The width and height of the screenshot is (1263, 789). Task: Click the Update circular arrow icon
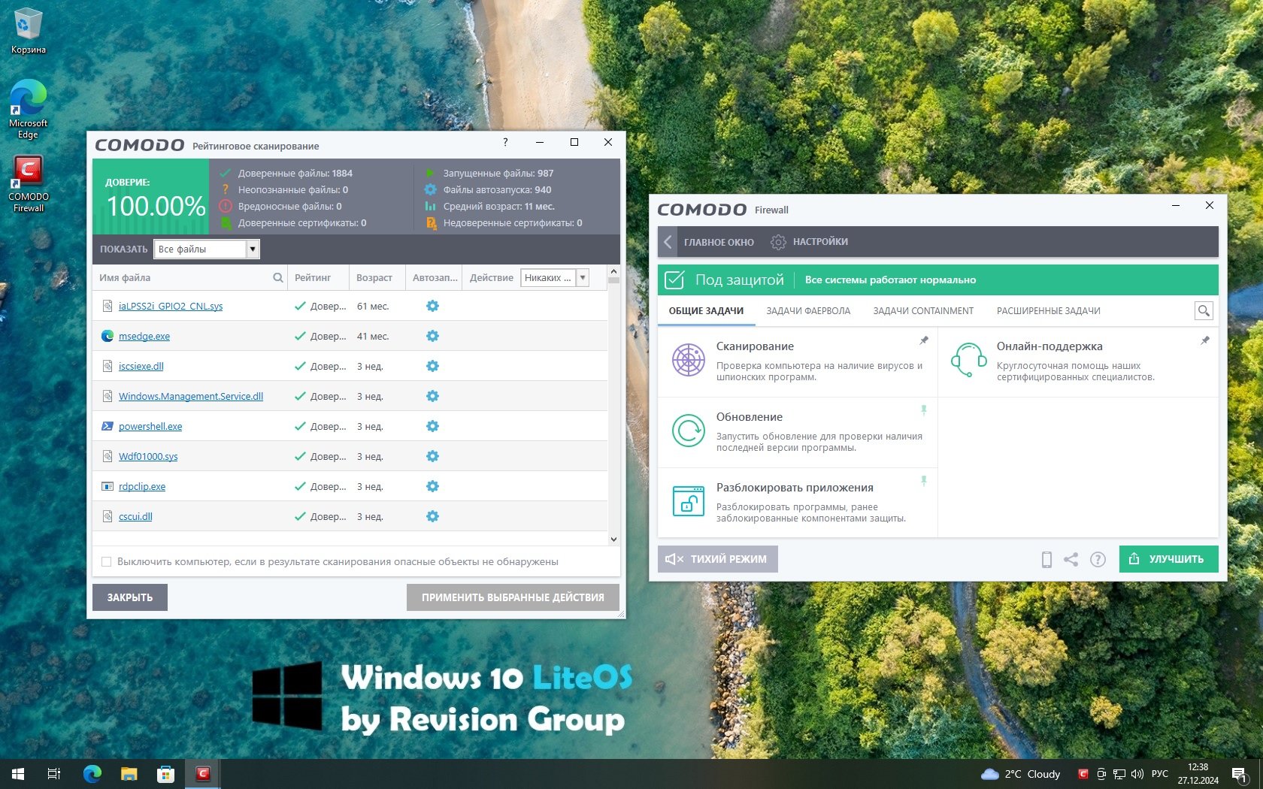[688, 431]
